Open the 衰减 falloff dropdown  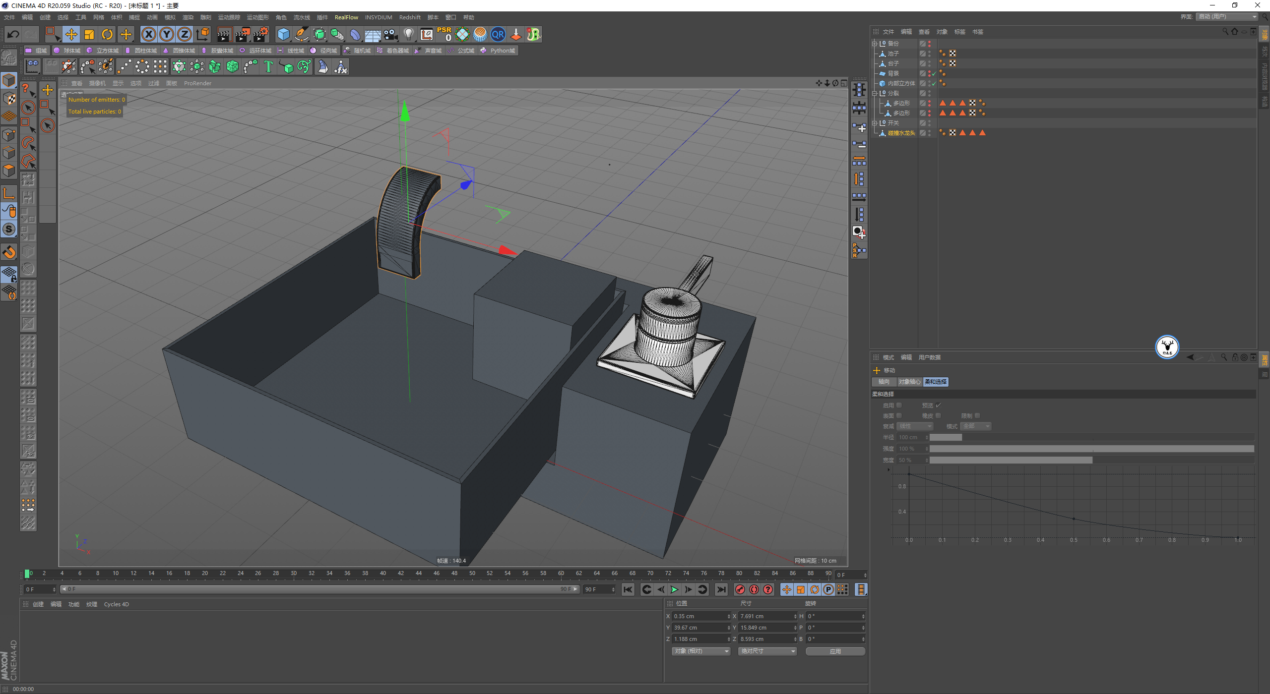point(915,426)
